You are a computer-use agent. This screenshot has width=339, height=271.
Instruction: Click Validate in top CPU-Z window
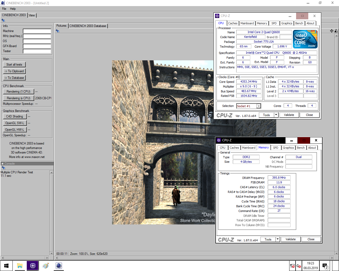289,115
